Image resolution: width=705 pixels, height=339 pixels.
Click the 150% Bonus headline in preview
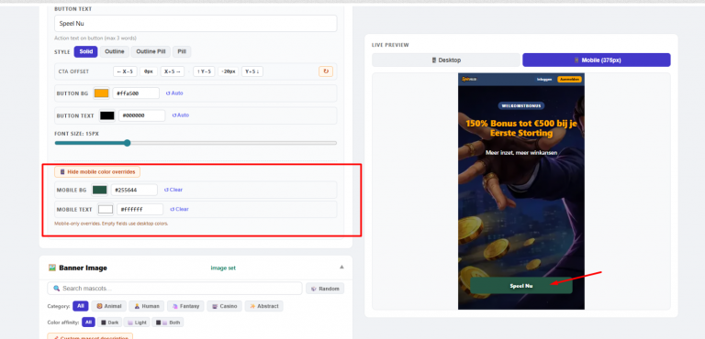tap(521, 128)
